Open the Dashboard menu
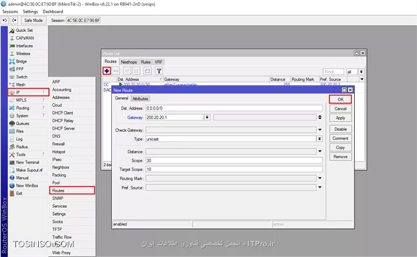The height and width of the screenshot is (257, 417). 53,12
